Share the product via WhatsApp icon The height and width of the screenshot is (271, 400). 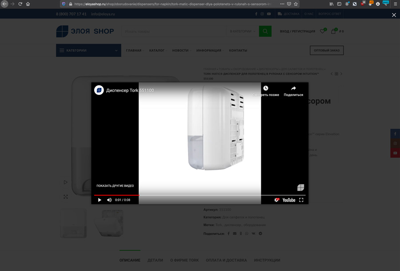click(247, 233)
